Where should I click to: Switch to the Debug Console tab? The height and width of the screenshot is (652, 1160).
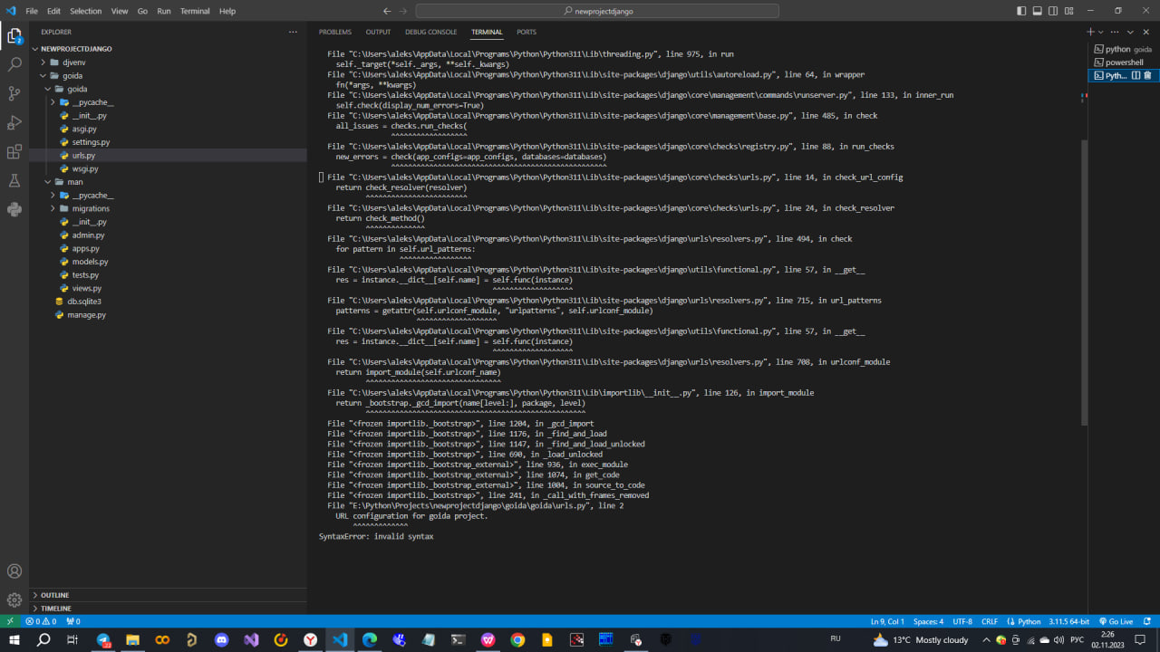[x=431, y=32]
